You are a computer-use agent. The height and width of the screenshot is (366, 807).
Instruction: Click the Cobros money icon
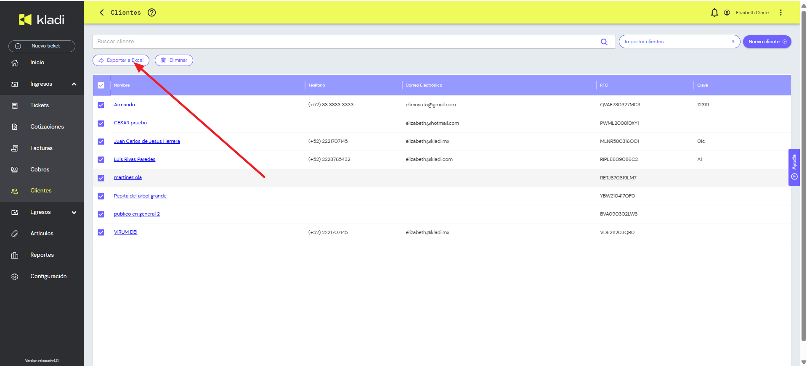(x=15, y=169)
